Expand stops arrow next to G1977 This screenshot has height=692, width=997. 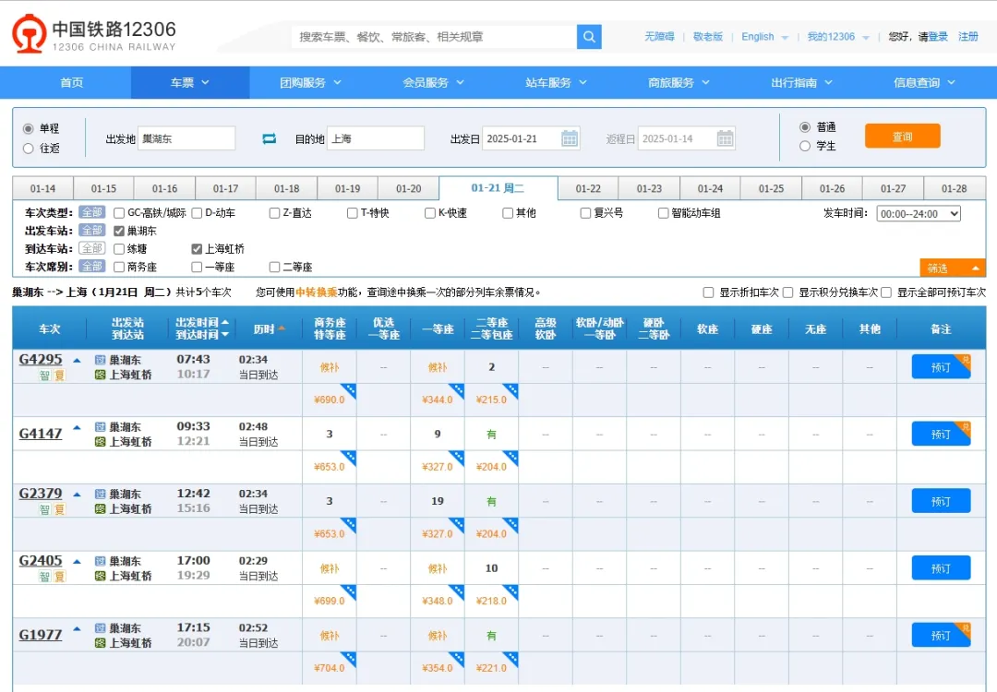point(77,629)
